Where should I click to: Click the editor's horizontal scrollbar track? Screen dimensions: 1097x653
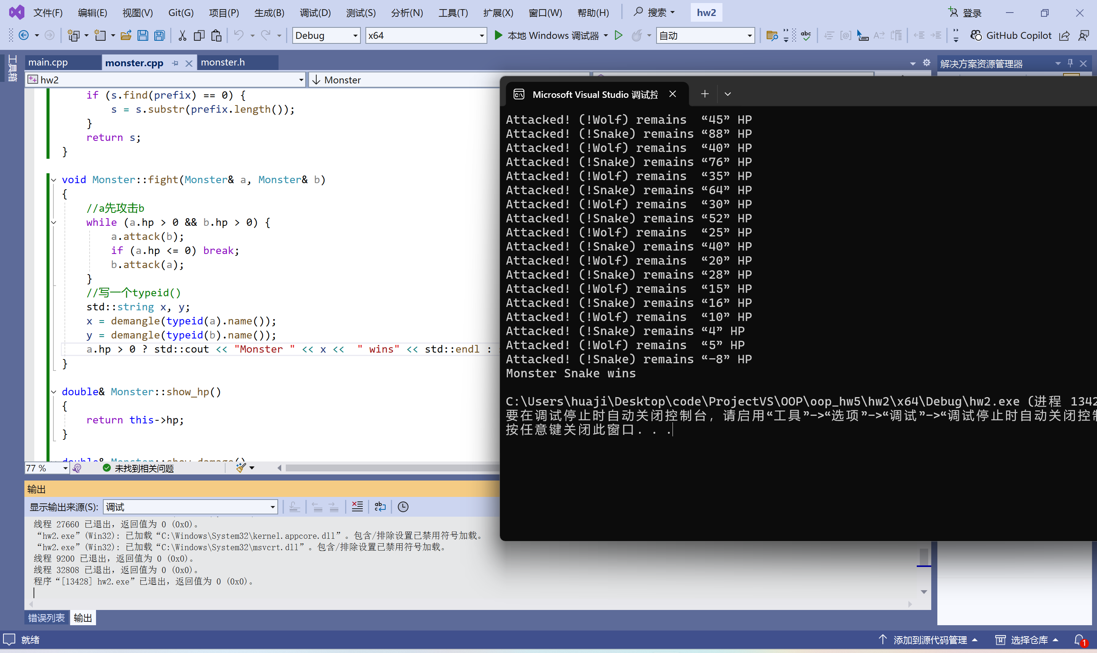point(388,468)
